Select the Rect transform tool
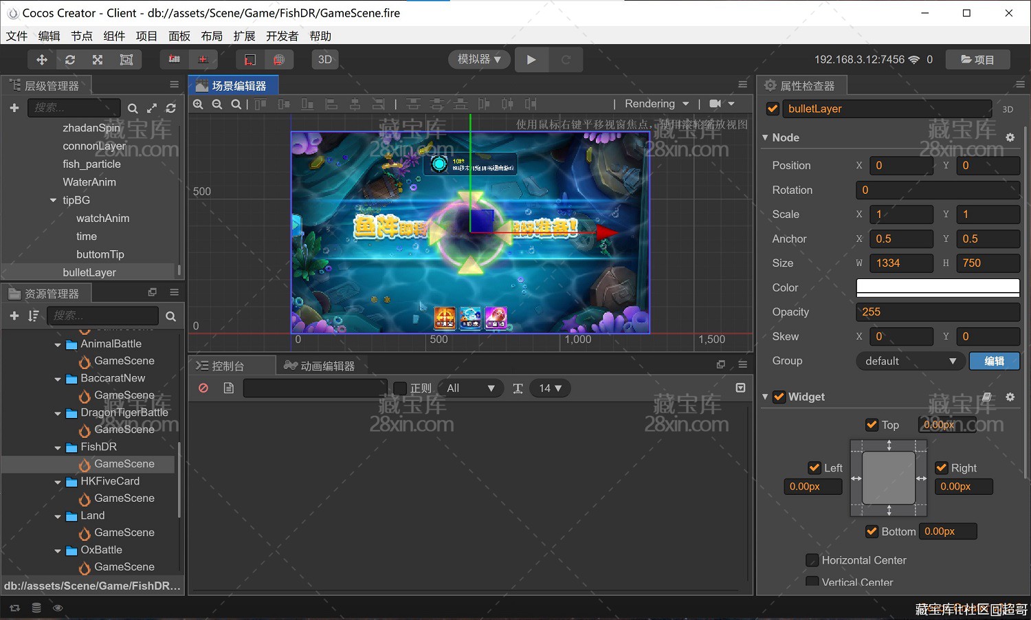This screenshot has width=1031, height=620. (x=126, y=60)
